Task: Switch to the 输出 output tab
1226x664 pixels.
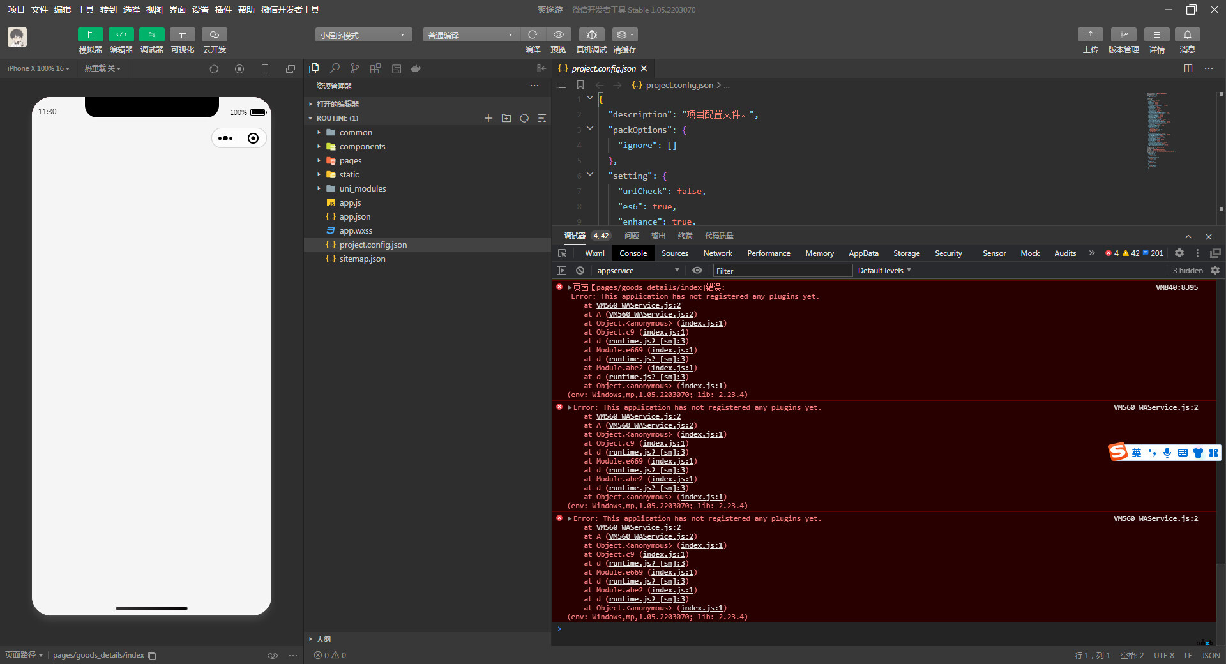Action: (658, 236)
